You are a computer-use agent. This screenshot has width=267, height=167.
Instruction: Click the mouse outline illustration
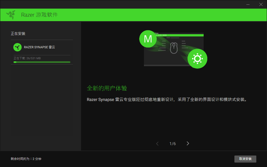click(x=174, y=48)
